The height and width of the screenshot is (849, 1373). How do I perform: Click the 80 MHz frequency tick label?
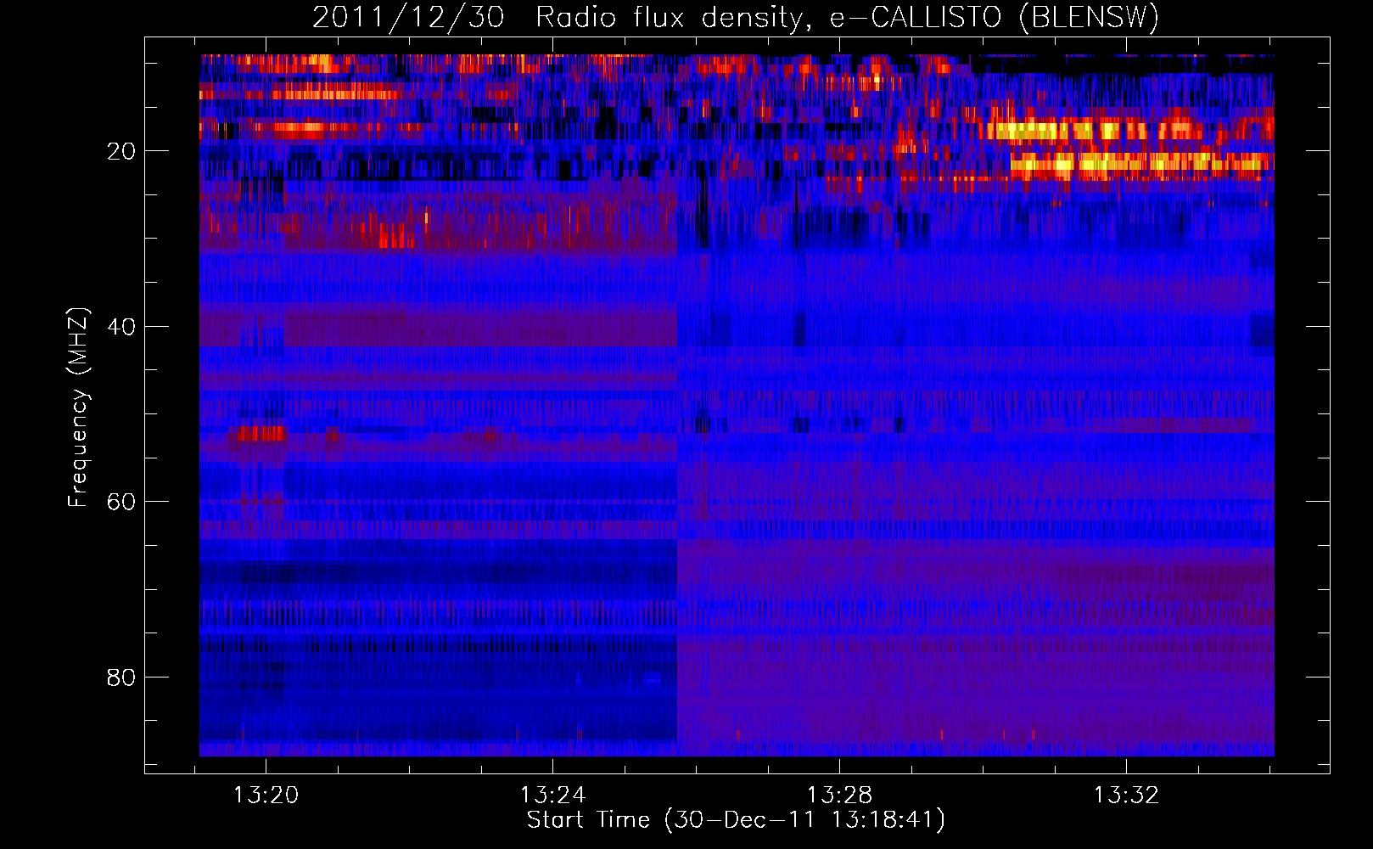coord(122,678)
